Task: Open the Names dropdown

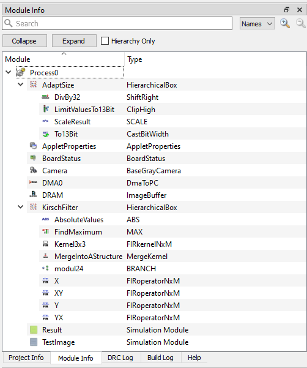Action: [x=257, y=24]
